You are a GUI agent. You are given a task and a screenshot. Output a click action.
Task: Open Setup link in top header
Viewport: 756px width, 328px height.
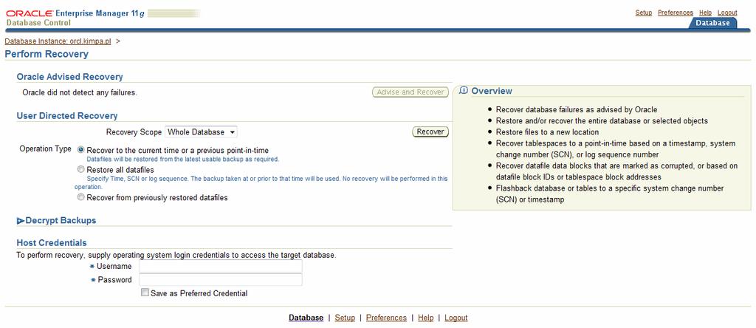coord(643,13)
